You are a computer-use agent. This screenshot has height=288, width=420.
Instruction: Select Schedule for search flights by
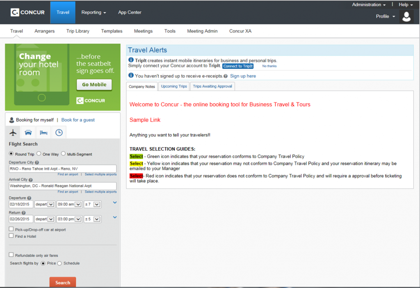(59, 263)
